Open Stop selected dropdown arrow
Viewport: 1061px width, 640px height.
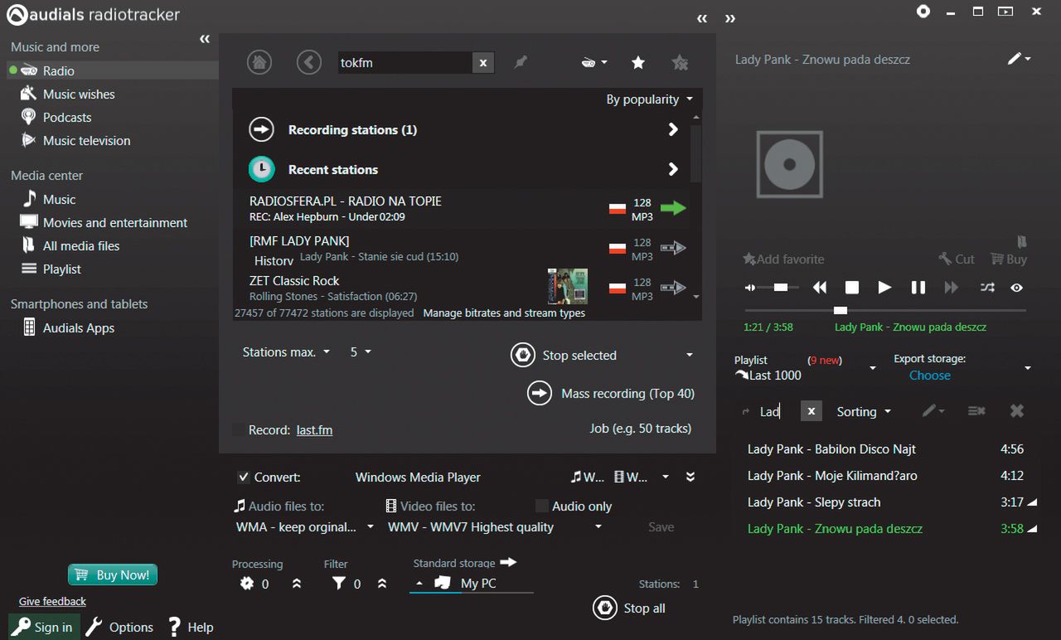pos(689,355)
